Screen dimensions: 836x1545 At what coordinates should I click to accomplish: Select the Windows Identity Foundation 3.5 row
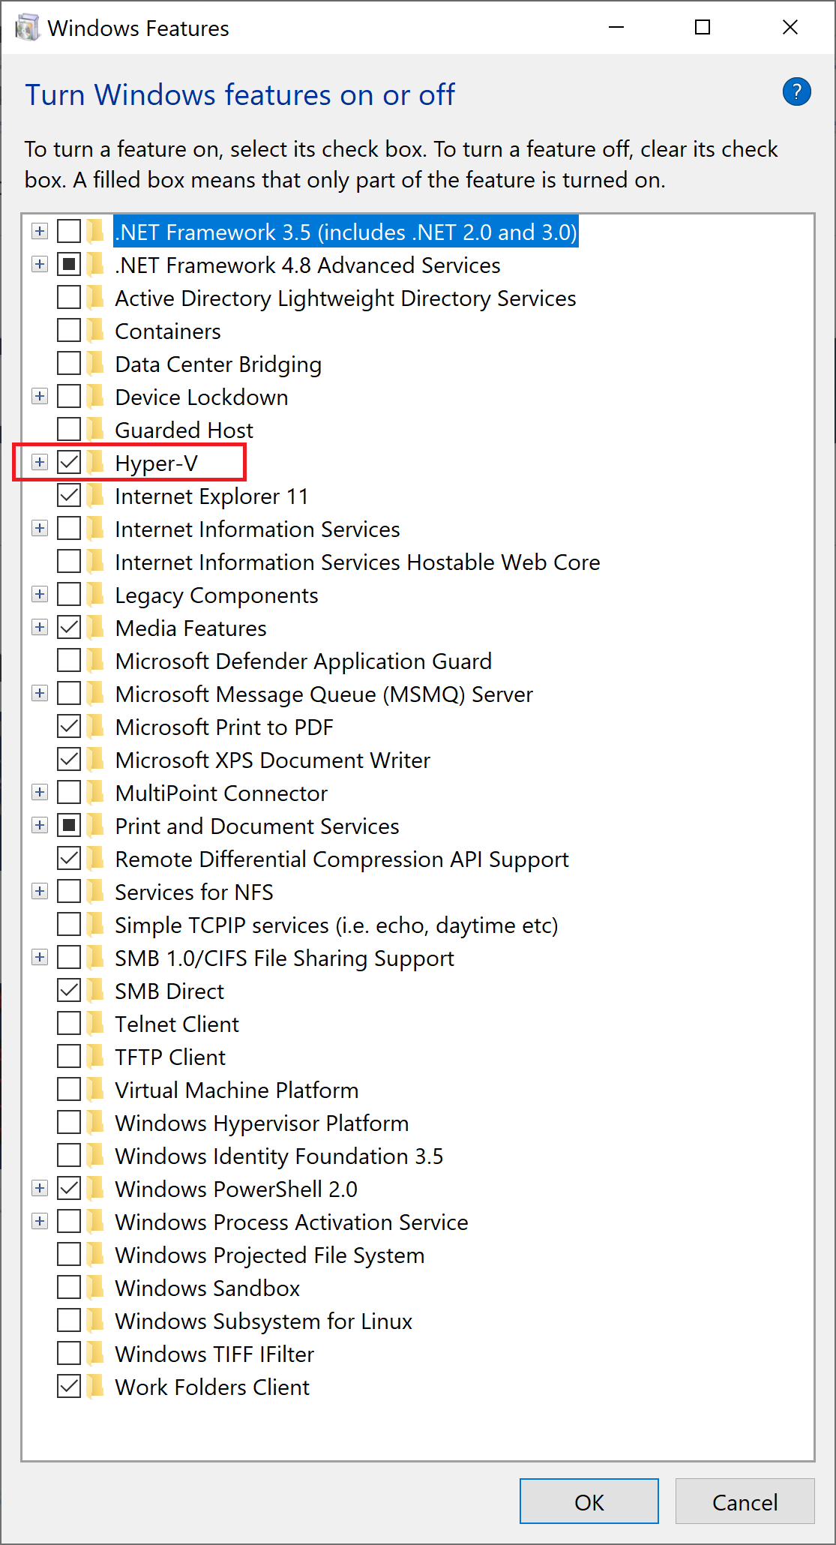[279, 1156]
